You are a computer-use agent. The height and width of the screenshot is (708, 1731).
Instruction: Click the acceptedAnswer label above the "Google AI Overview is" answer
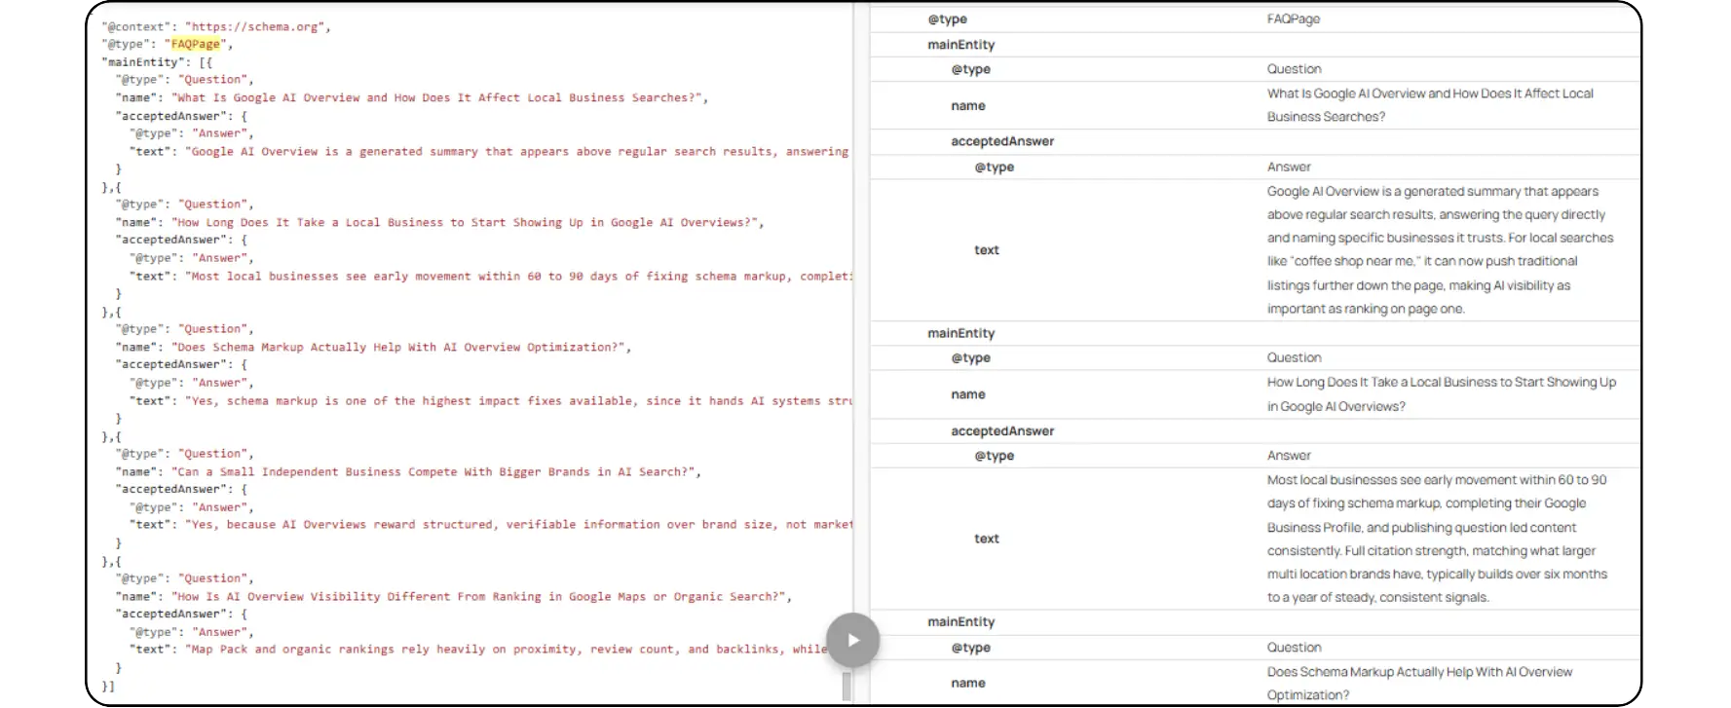pyautogui.click(x=1002, y=141)
